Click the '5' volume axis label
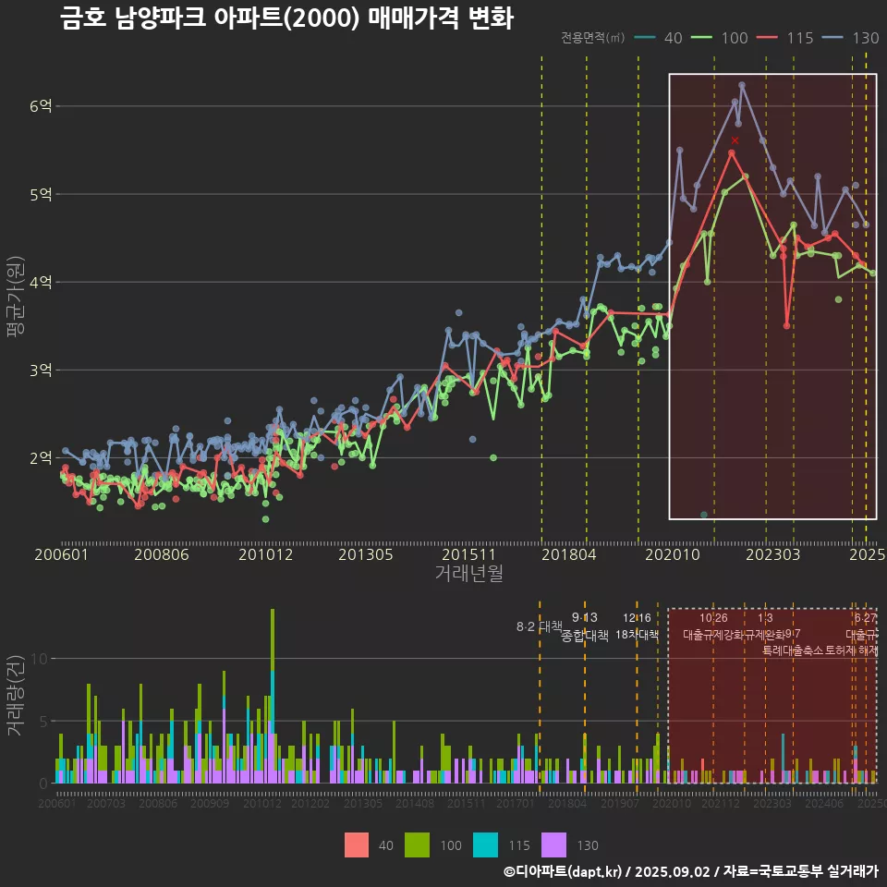 point(43,722)
